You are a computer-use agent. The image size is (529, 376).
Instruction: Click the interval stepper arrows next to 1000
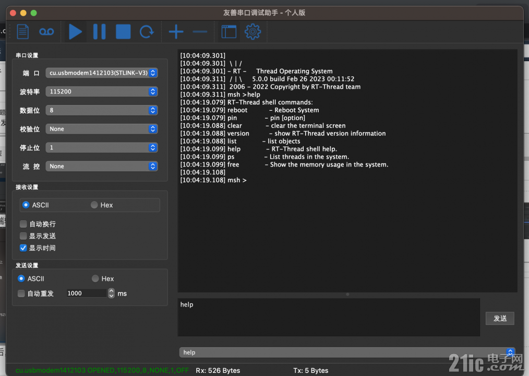point(111,293)
